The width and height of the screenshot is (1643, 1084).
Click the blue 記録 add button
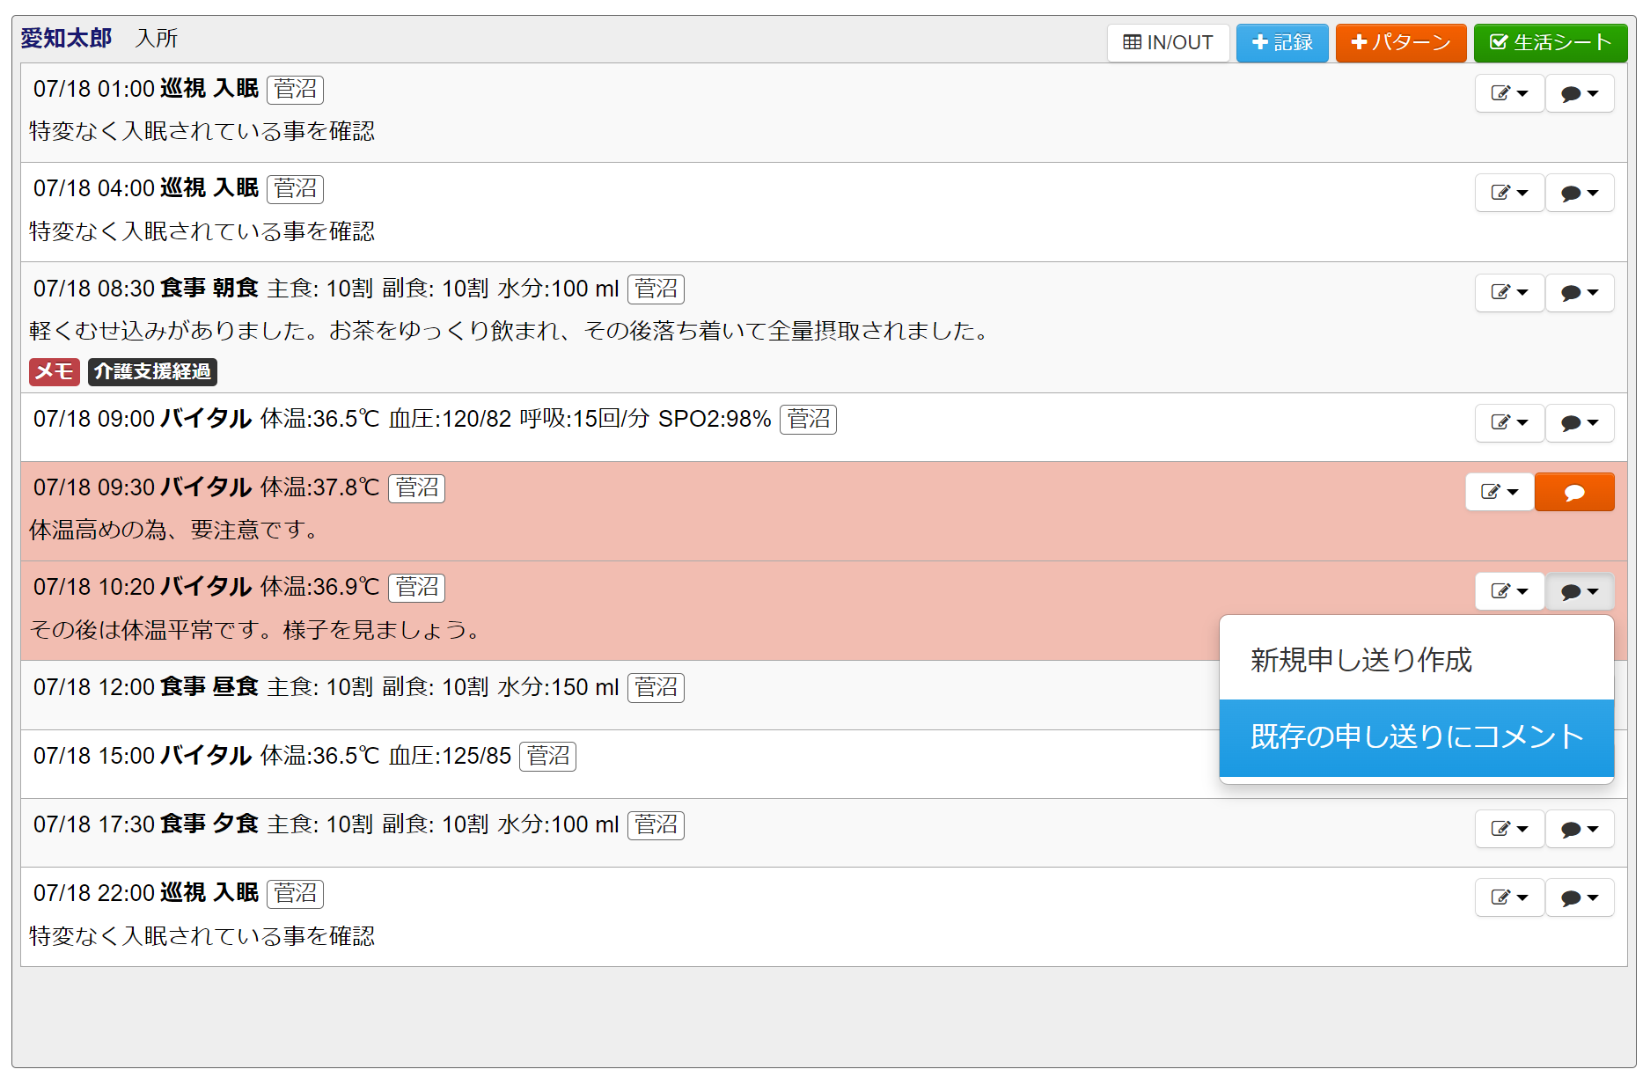pyautogui.click(x=1281, y=42)
